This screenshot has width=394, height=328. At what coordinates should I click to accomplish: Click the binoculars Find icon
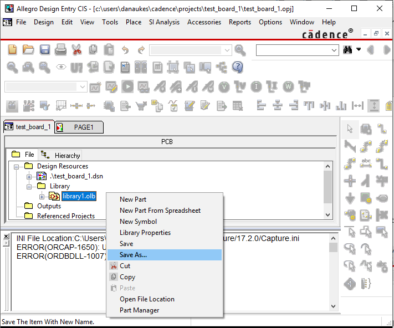click(x=348, y=50)
